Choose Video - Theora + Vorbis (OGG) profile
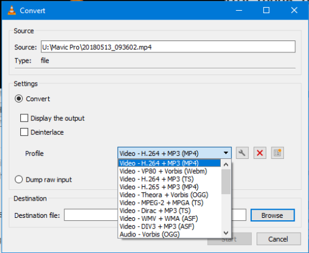This screenshot has width=309, height=253. coord(169,195)
